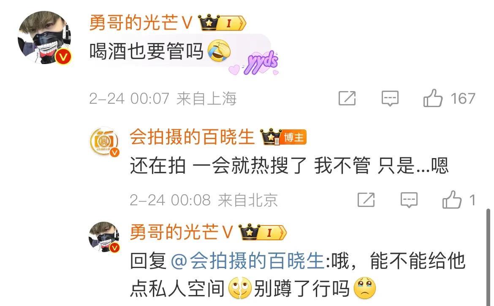Like the comment with 167 likes
Viewport: 494px width, 306px height.
433,98
